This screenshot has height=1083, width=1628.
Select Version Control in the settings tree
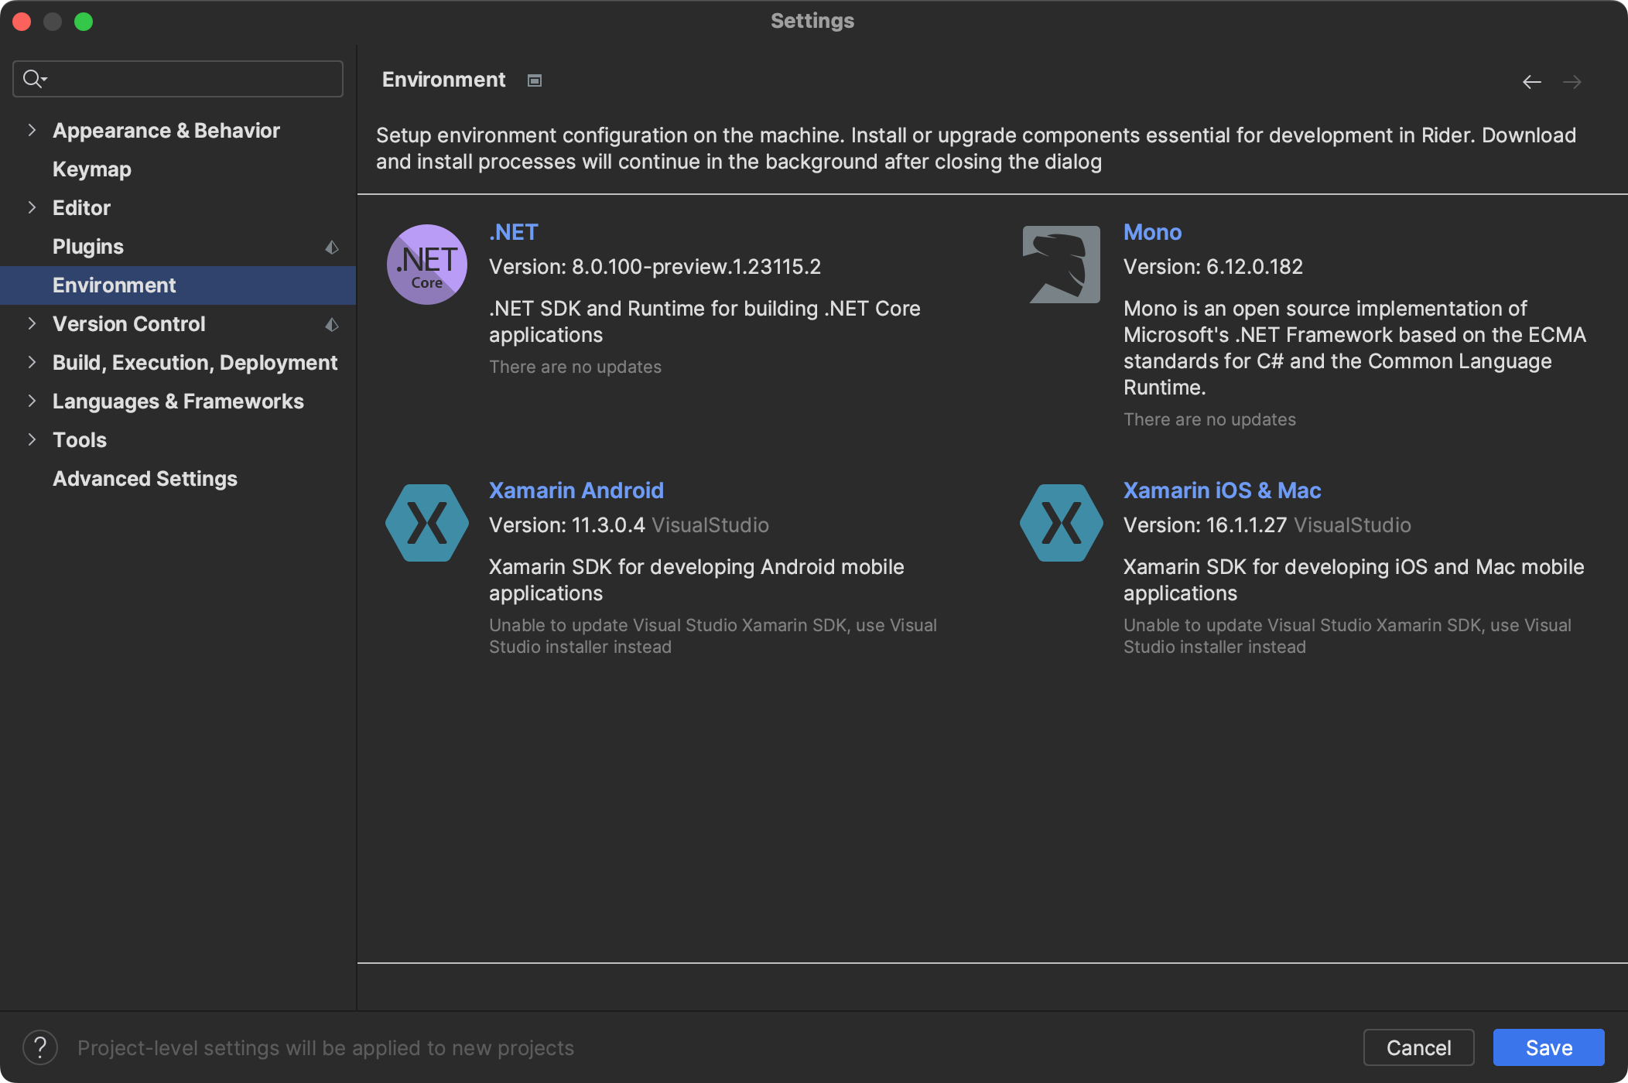(129, 324)
